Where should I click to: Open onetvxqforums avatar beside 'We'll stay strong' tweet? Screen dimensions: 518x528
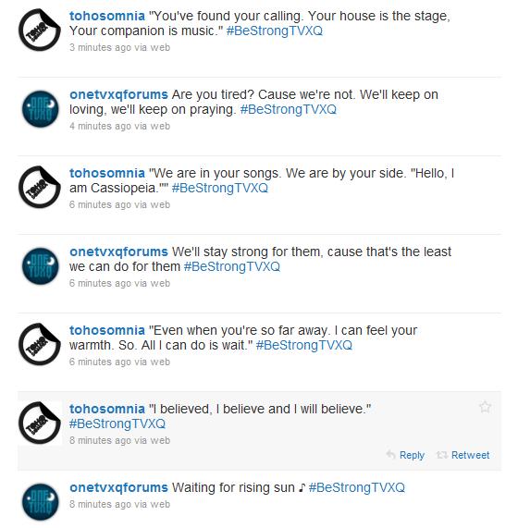(x=40, y=266)
